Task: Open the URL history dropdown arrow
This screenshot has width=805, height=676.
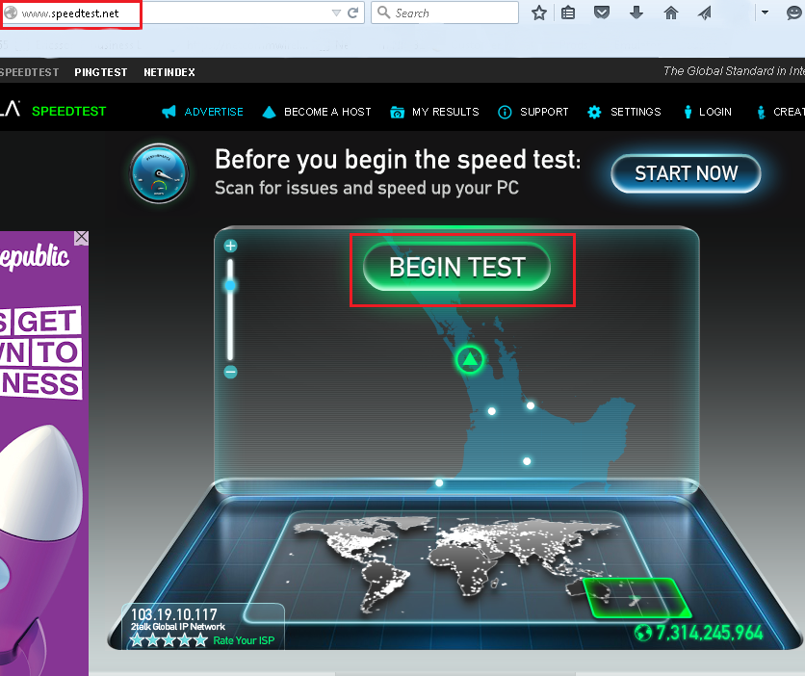Action: 336,13
